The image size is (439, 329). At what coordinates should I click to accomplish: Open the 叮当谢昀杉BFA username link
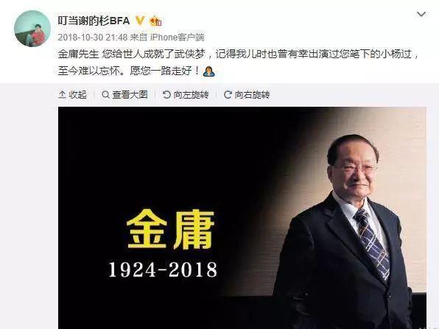[x=94, y=21]
